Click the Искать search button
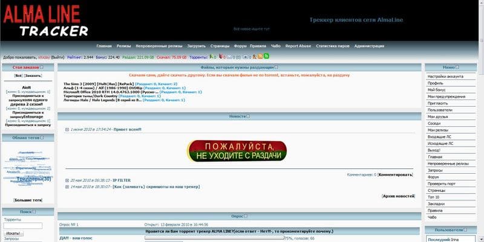Screen dimensions: 484x242 13,234
